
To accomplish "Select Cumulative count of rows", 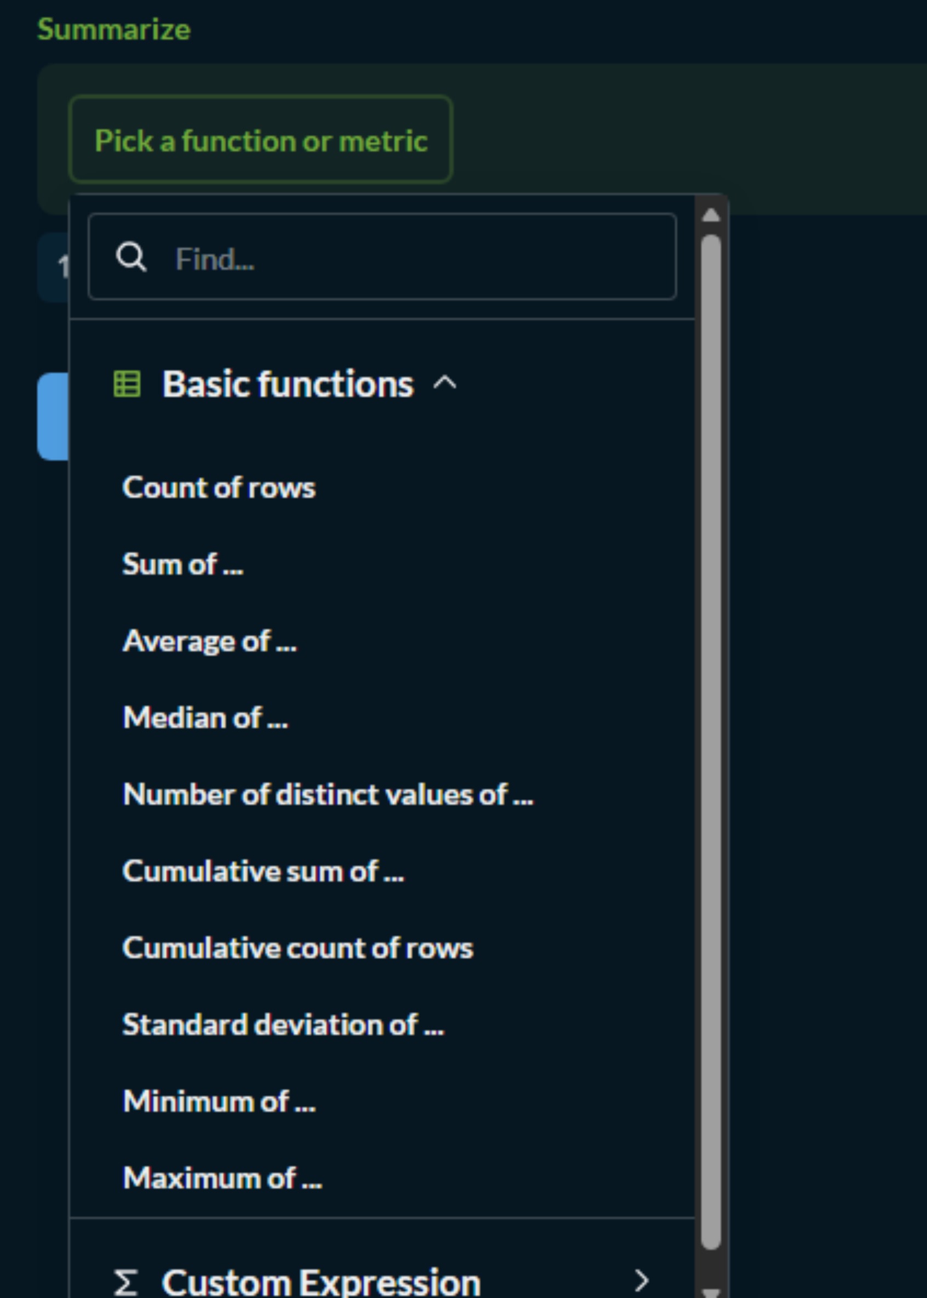I will (x=297, y=947).
